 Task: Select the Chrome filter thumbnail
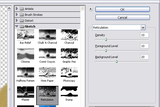click(x=26, y=54)
